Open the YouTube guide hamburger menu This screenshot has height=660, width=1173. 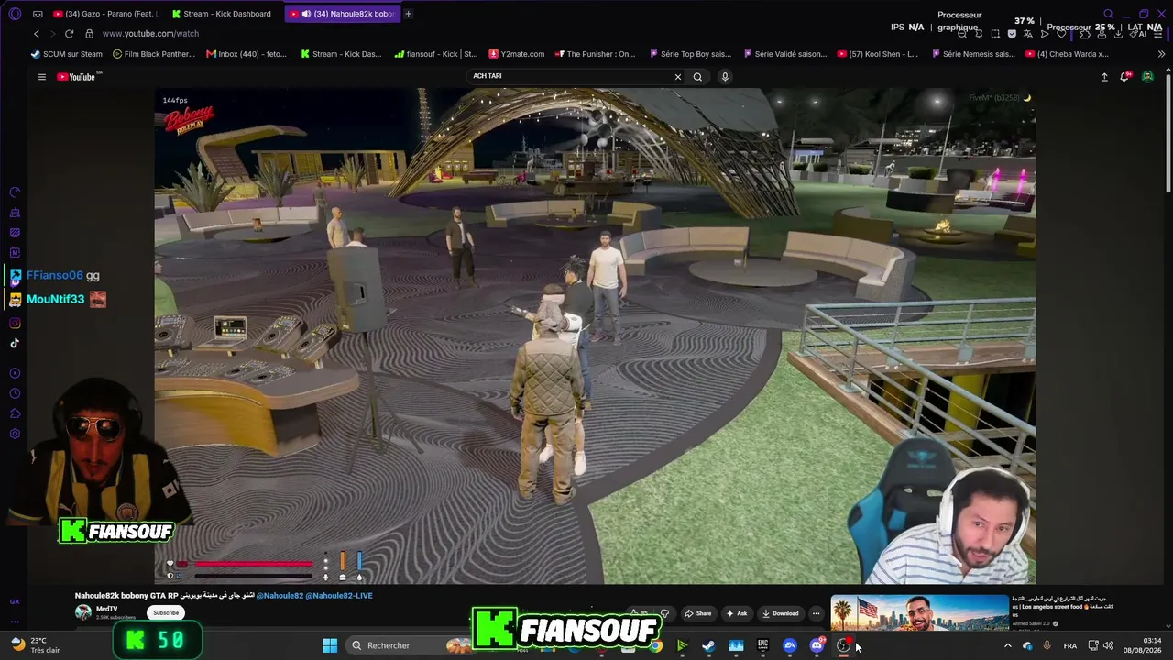point(41,77)
